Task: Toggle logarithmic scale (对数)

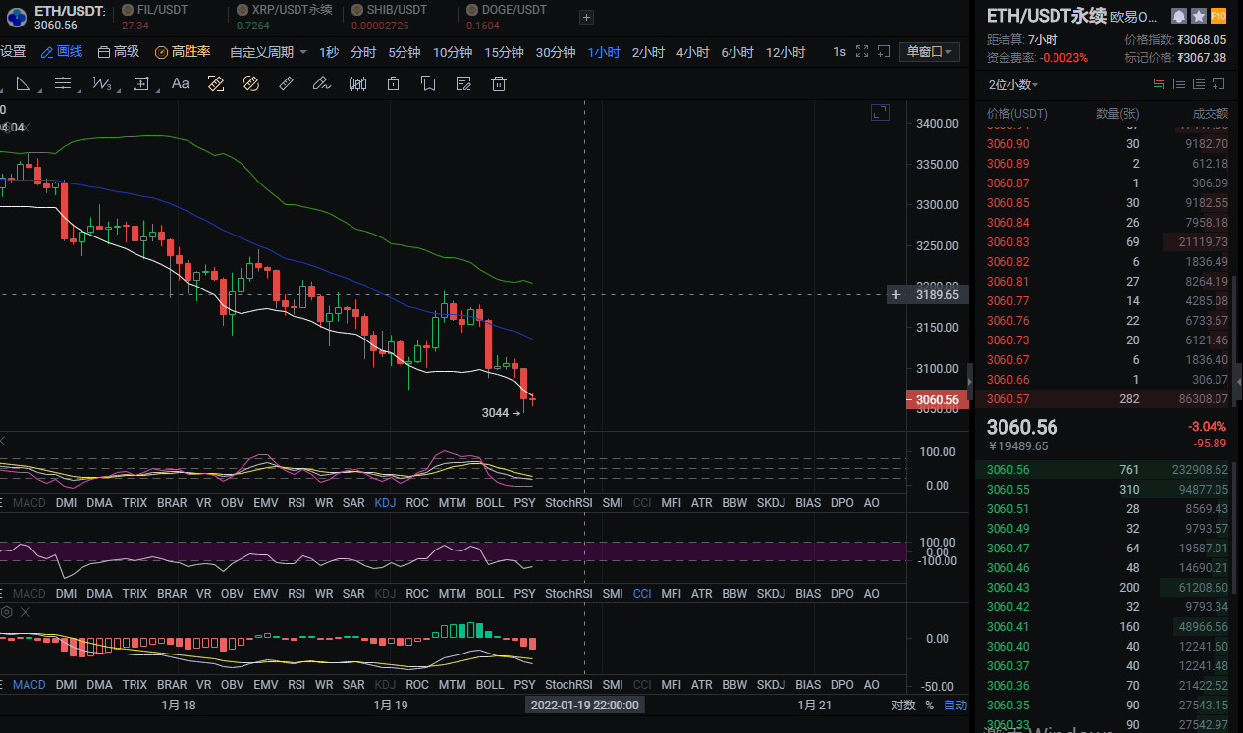Action: click(903, 706)
